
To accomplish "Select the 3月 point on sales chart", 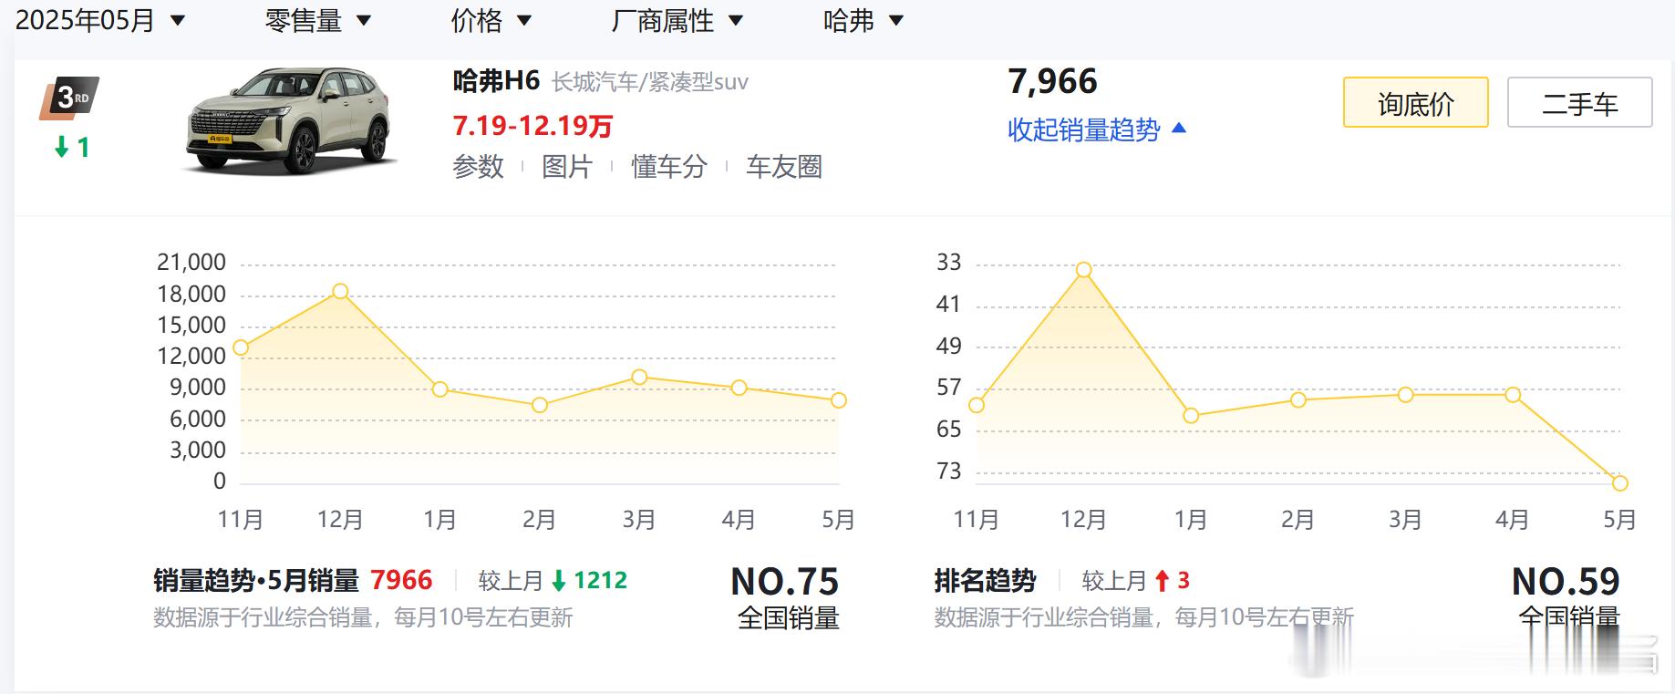I will point(639,377).
